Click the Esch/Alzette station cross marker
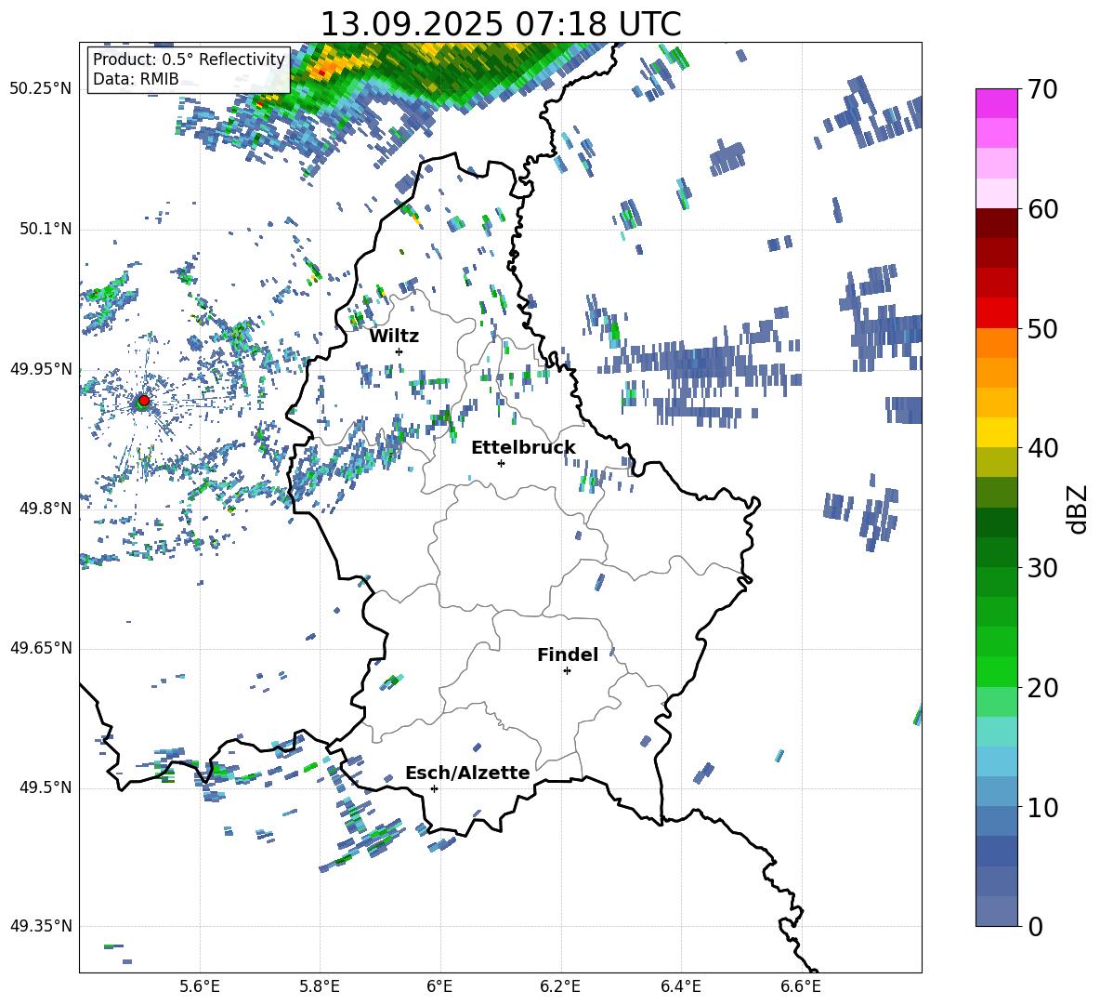 click(434, 788)
